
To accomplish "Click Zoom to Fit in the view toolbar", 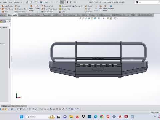I will pyautogui.click(x=80, y=18).
